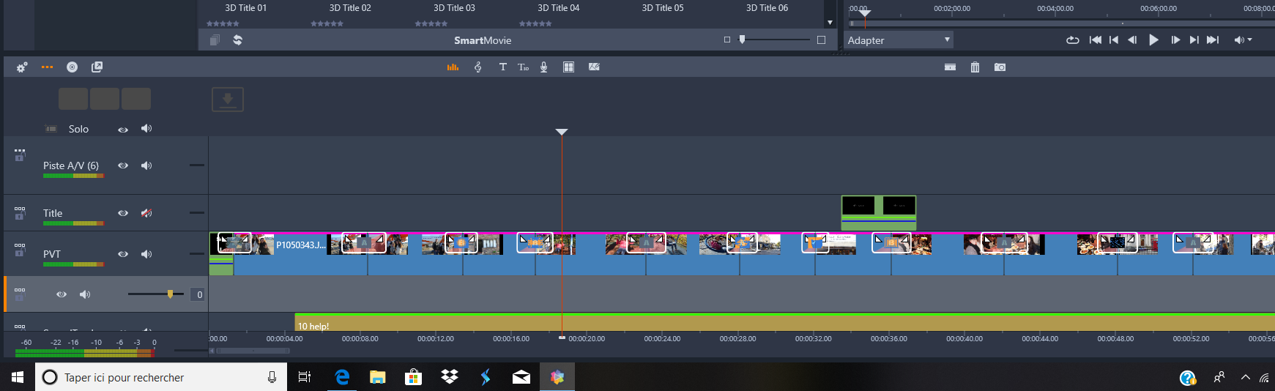The height and width of the screenshot is (391, 1275).
Task: Go to next clip marker
Action: tap(1194, 40)
